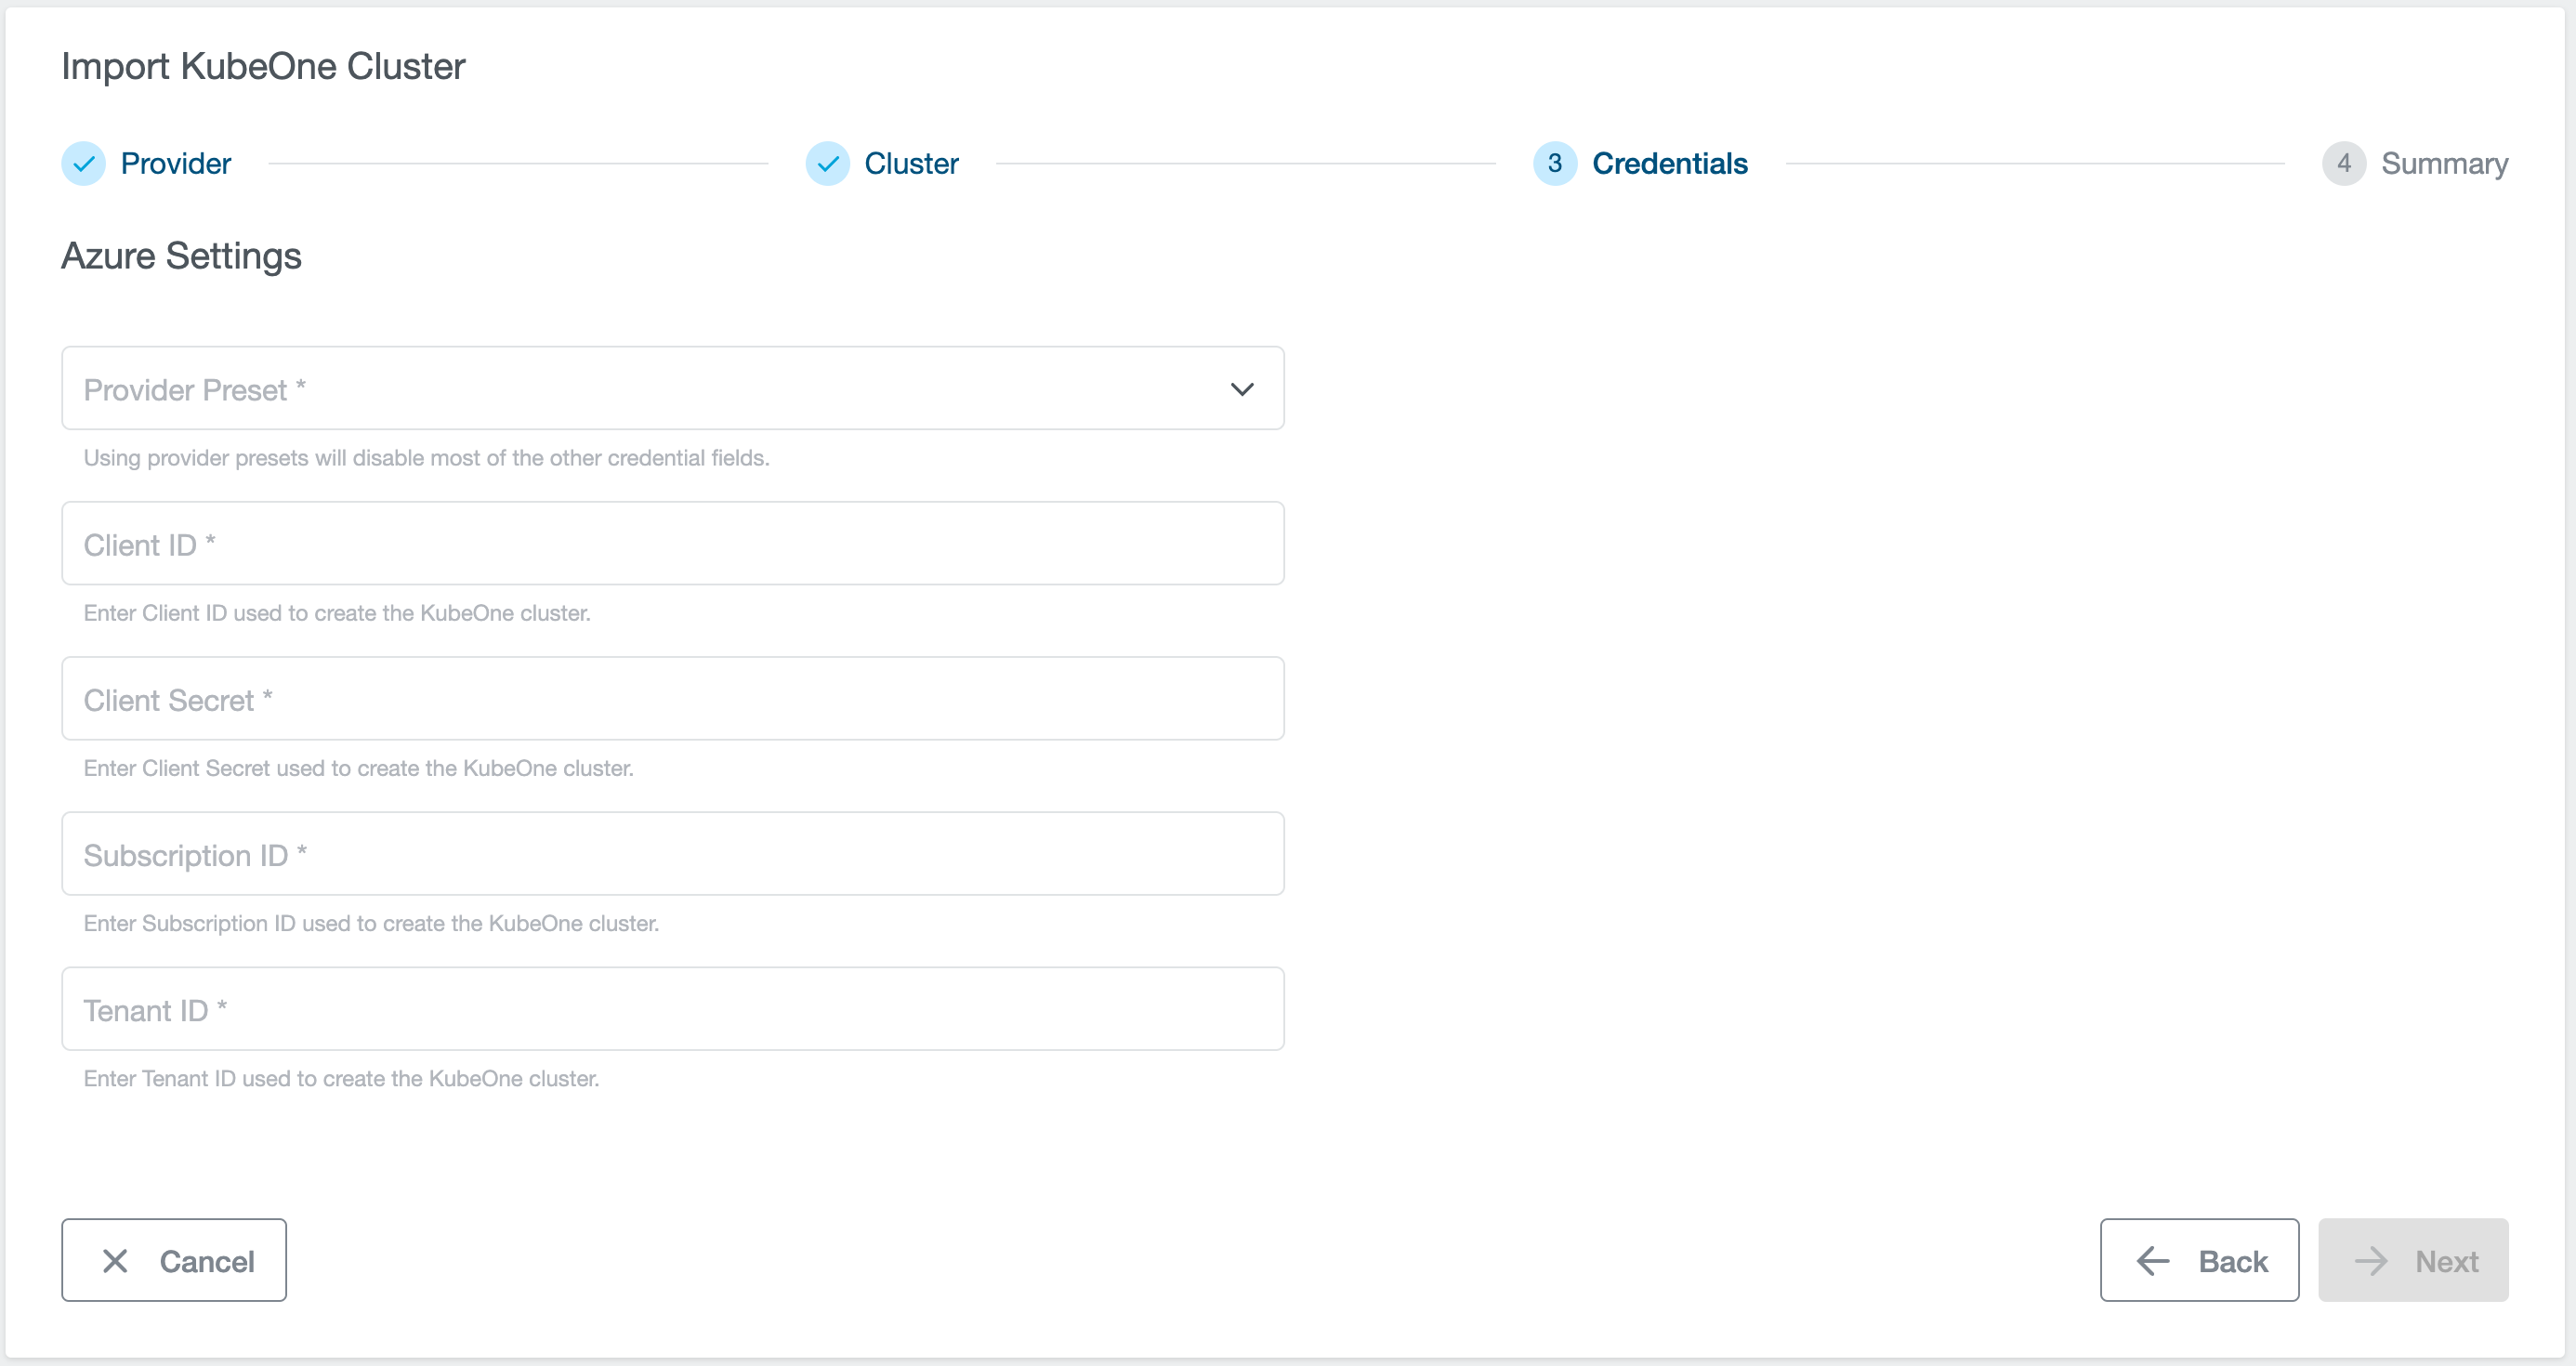Click the numbered circle for Credentials step
This screenshot has width=2576, height=1366.
click(1555, 163)
